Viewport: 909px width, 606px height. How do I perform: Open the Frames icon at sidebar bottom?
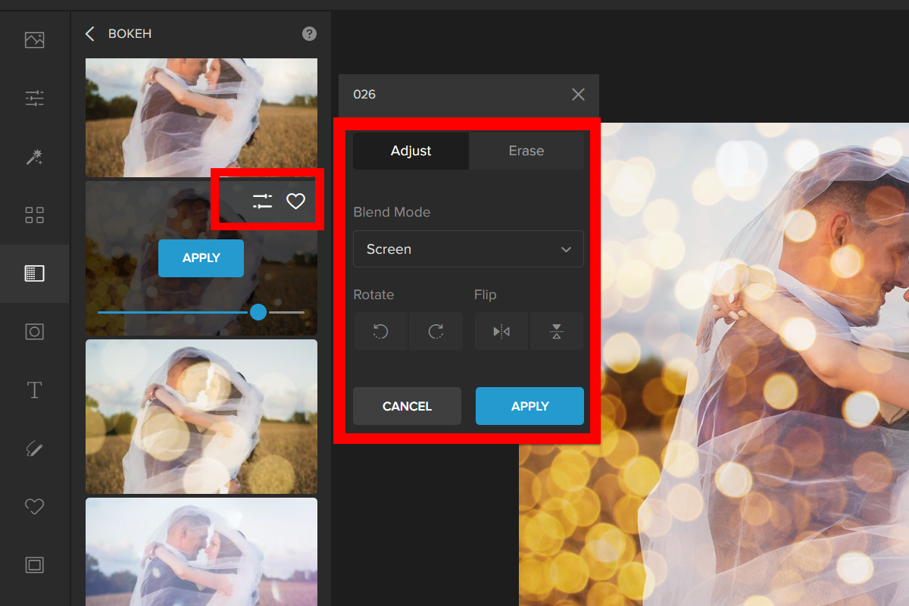(x=34, y=564)
